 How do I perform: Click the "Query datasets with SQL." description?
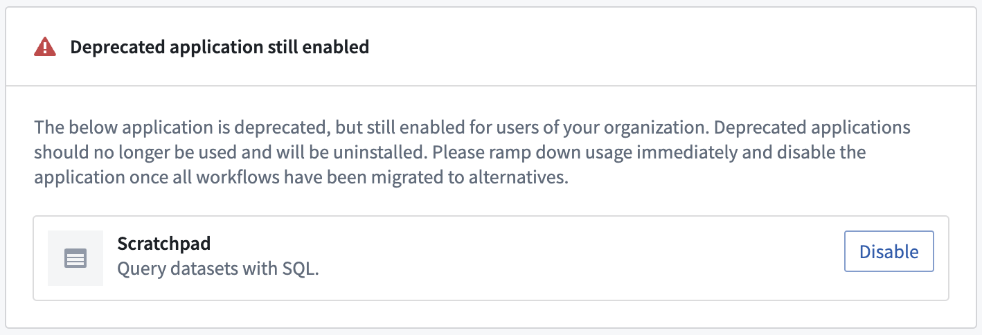(x=218, y=269)
